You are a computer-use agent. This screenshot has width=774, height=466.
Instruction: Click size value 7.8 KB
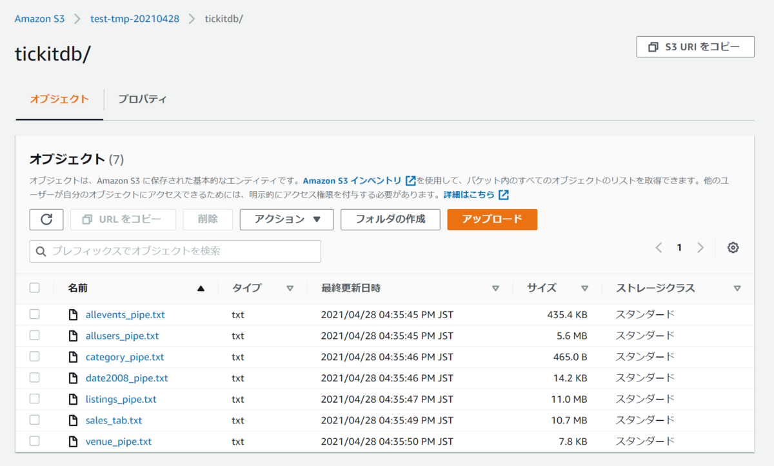click(x=571, y=441)
